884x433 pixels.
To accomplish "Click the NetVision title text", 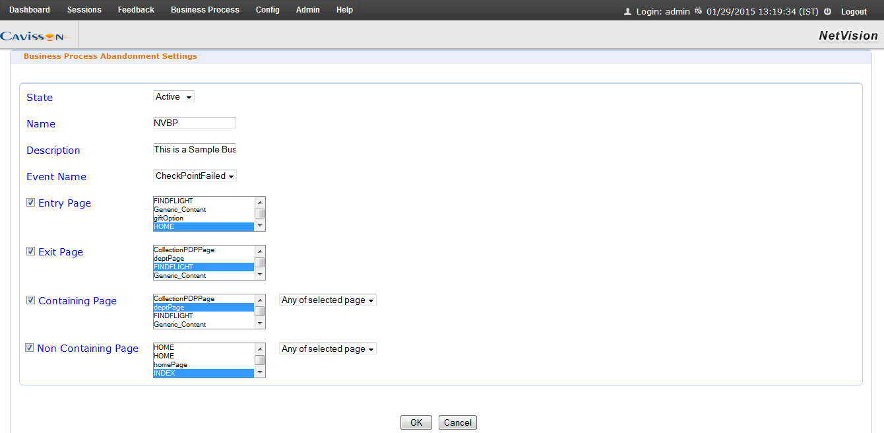I will [x=848, y=36].
